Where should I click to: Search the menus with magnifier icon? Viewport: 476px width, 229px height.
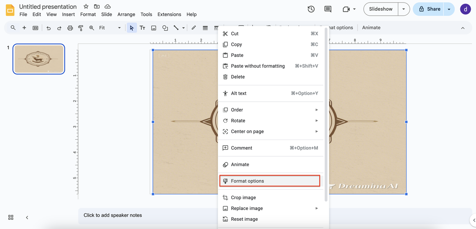tap(13, 28)
